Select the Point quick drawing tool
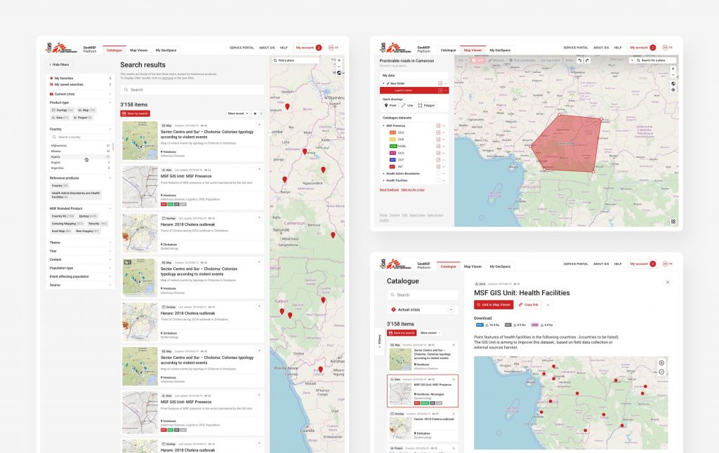The width and height of the screenshot is (719, 453). point(390,105)
